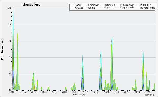Viewport: 158px width, 97px height.
Task: Click the Ediciones legend entry
Action: 94,5
